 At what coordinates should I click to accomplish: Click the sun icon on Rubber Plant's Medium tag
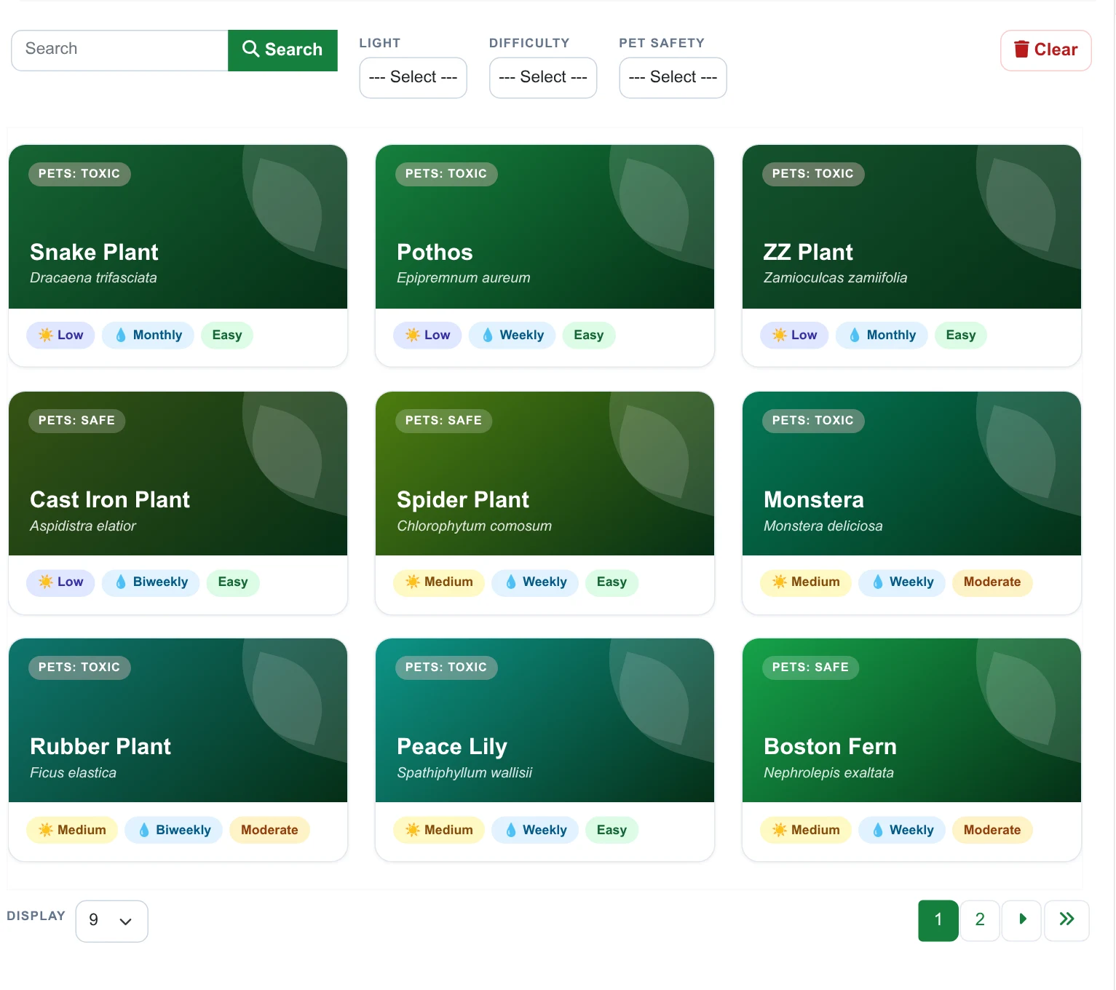(46, 830)
